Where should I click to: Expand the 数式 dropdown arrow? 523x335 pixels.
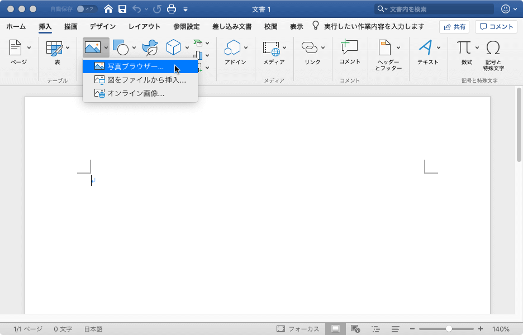(x=477, y=47)
